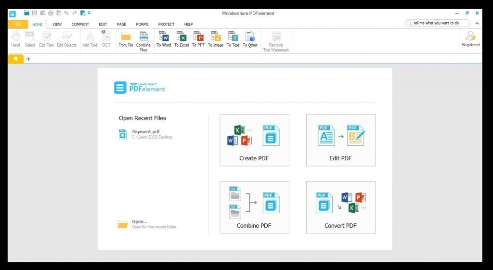Screen dimensions: 493x270
Task: Run the OCR tool
Action: point(106,39)
